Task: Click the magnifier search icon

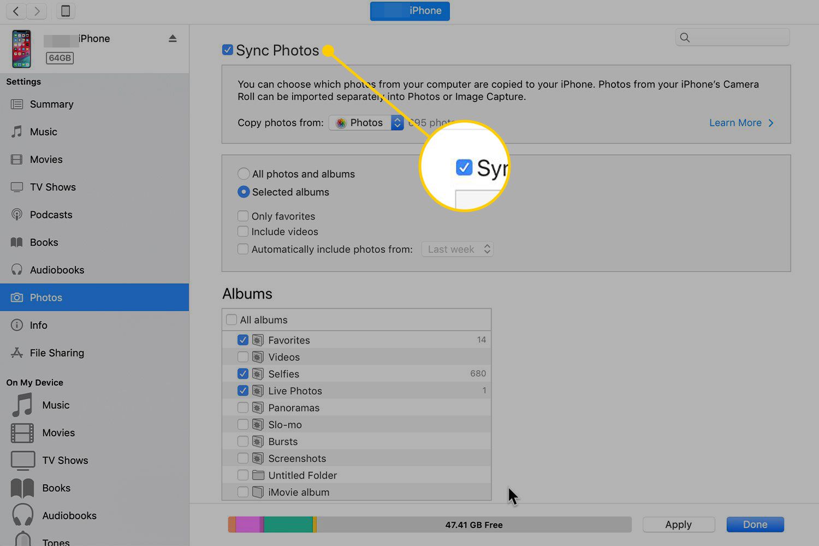Action: [x=685, y=37]
